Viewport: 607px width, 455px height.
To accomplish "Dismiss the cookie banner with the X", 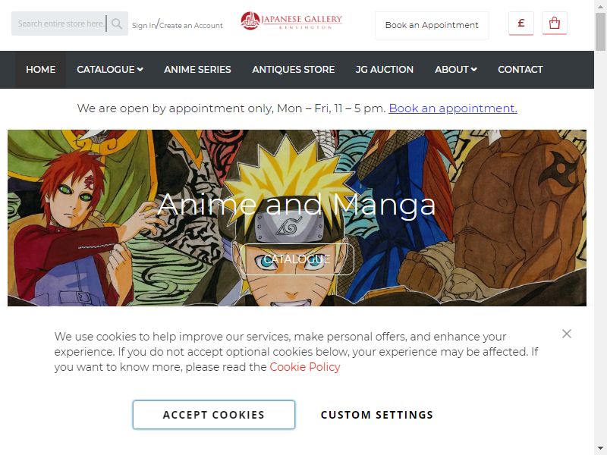I will point(567,334).
